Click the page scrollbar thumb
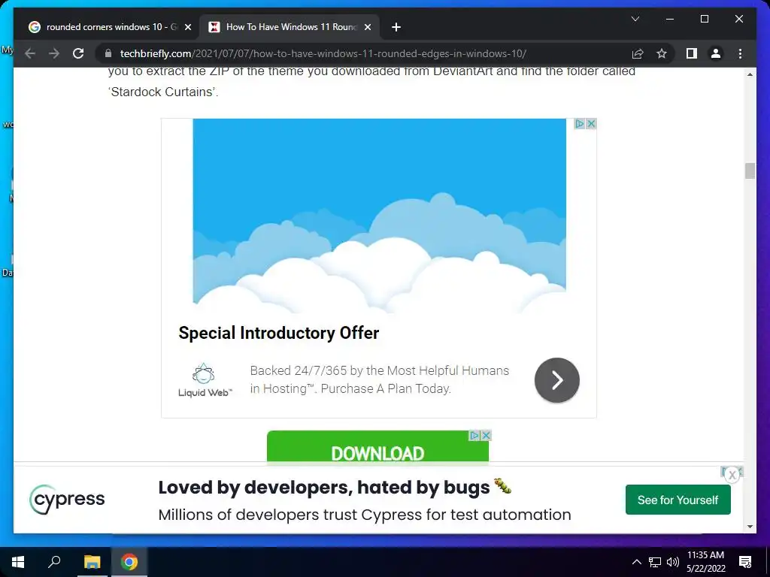Viewport: 770px width, 577px height. point(750,171)
